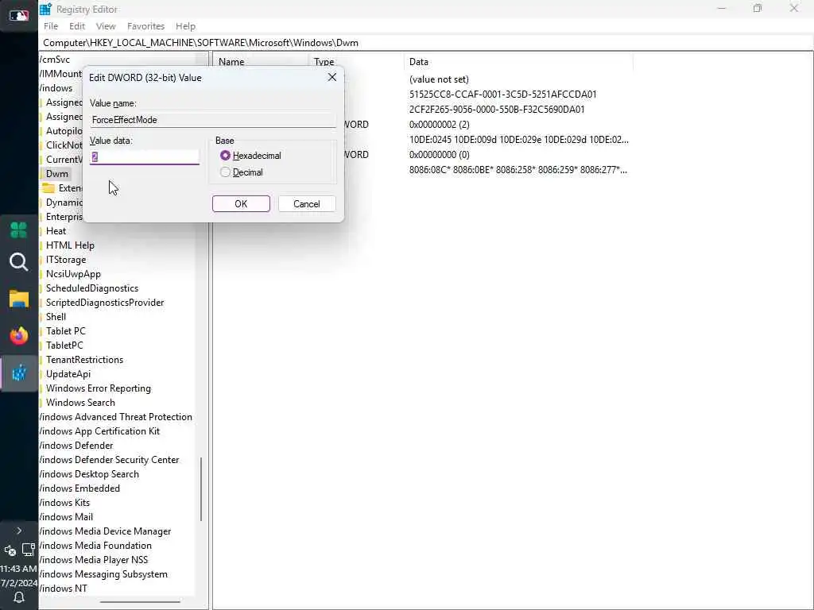Select the TenantRestrictions key

click(84, 360)
